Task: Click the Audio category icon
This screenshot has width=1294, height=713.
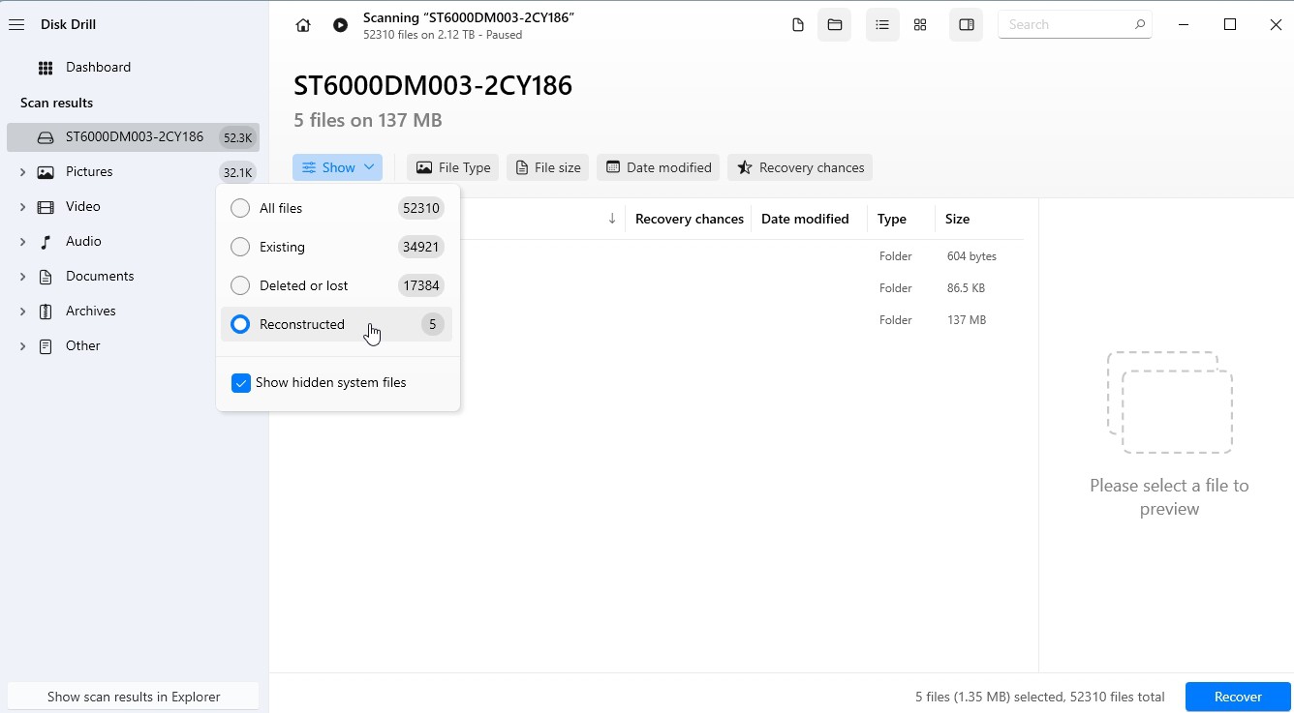Action: (x=46, y=242)
